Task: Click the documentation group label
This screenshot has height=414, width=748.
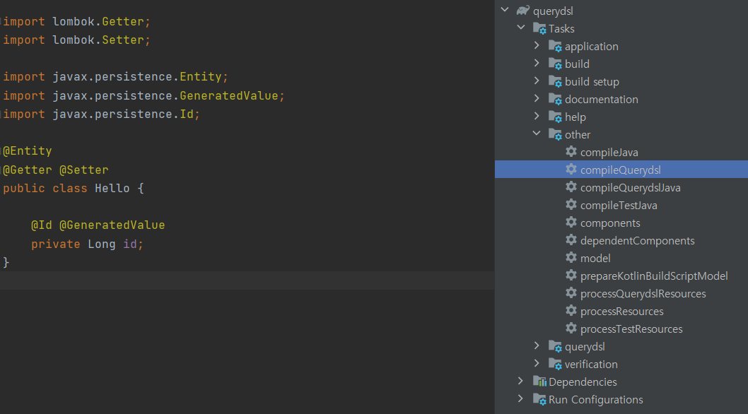Action: click(601, 100)
